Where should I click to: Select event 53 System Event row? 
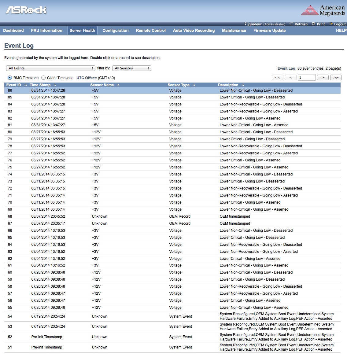click(172, 327)
